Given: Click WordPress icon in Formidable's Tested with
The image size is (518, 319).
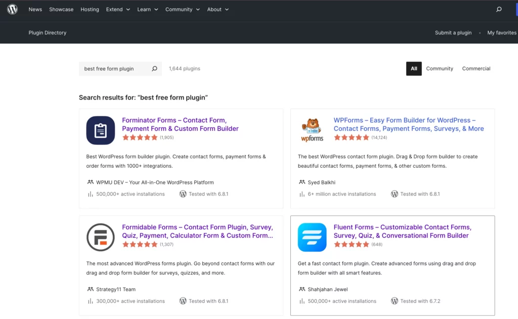Looking at the screenshot, I should tap(183, 301).
